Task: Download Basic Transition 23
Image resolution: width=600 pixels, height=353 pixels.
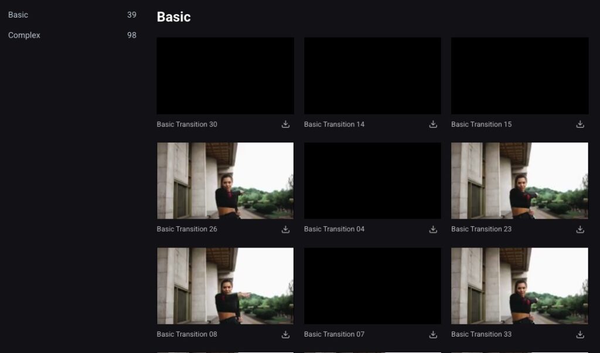Action: pos(580,229)
